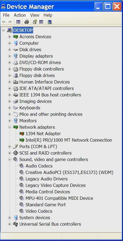Viewport: 123px width, 241px height.
Task: Collapse the Network adapters node
Action: click(x=9, y=127)
